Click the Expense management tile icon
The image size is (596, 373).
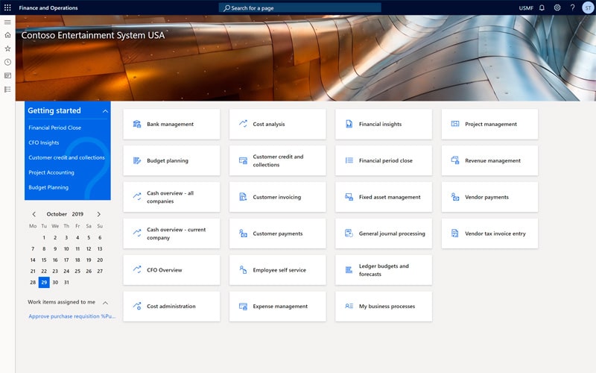click(243, 306)
